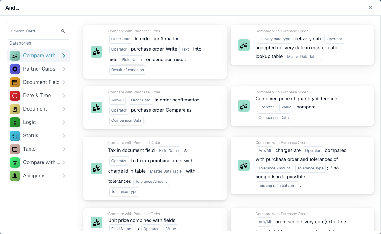Close the And... dialog
381x234 pixels.
tap(371, 8)
